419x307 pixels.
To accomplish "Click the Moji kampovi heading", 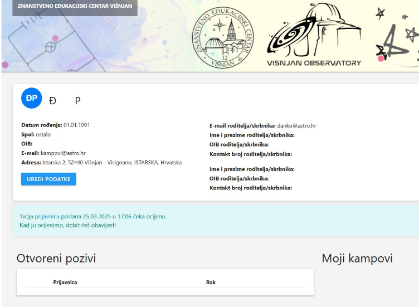I will [x=357, y=259].
